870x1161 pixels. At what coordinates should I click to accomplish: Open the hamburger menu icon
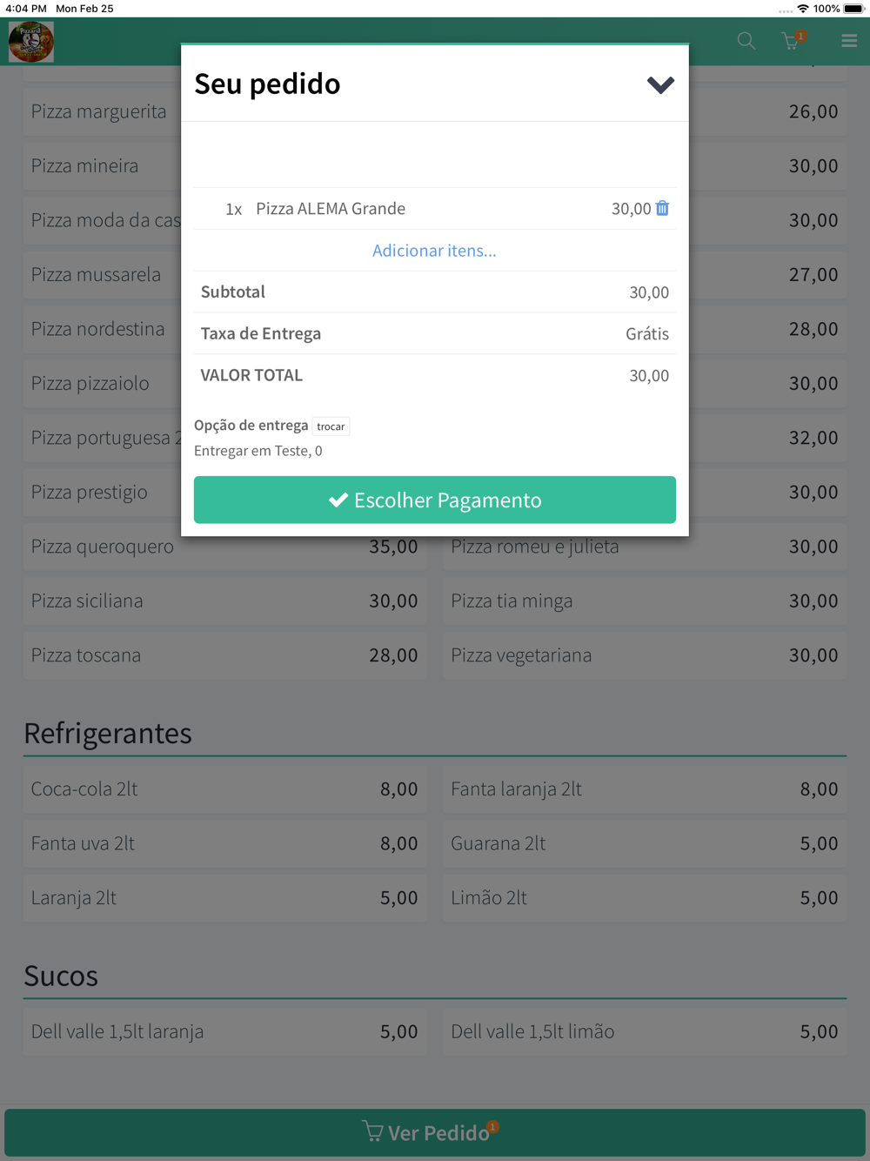[849, 41]
